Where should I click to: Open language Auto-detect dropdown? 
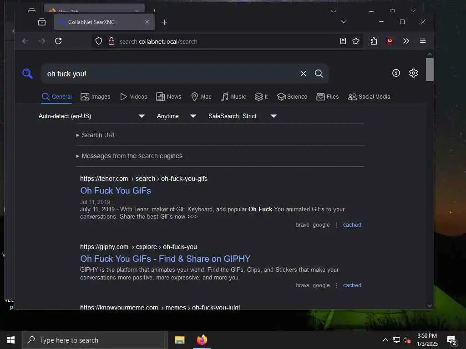tap(91, 116)
